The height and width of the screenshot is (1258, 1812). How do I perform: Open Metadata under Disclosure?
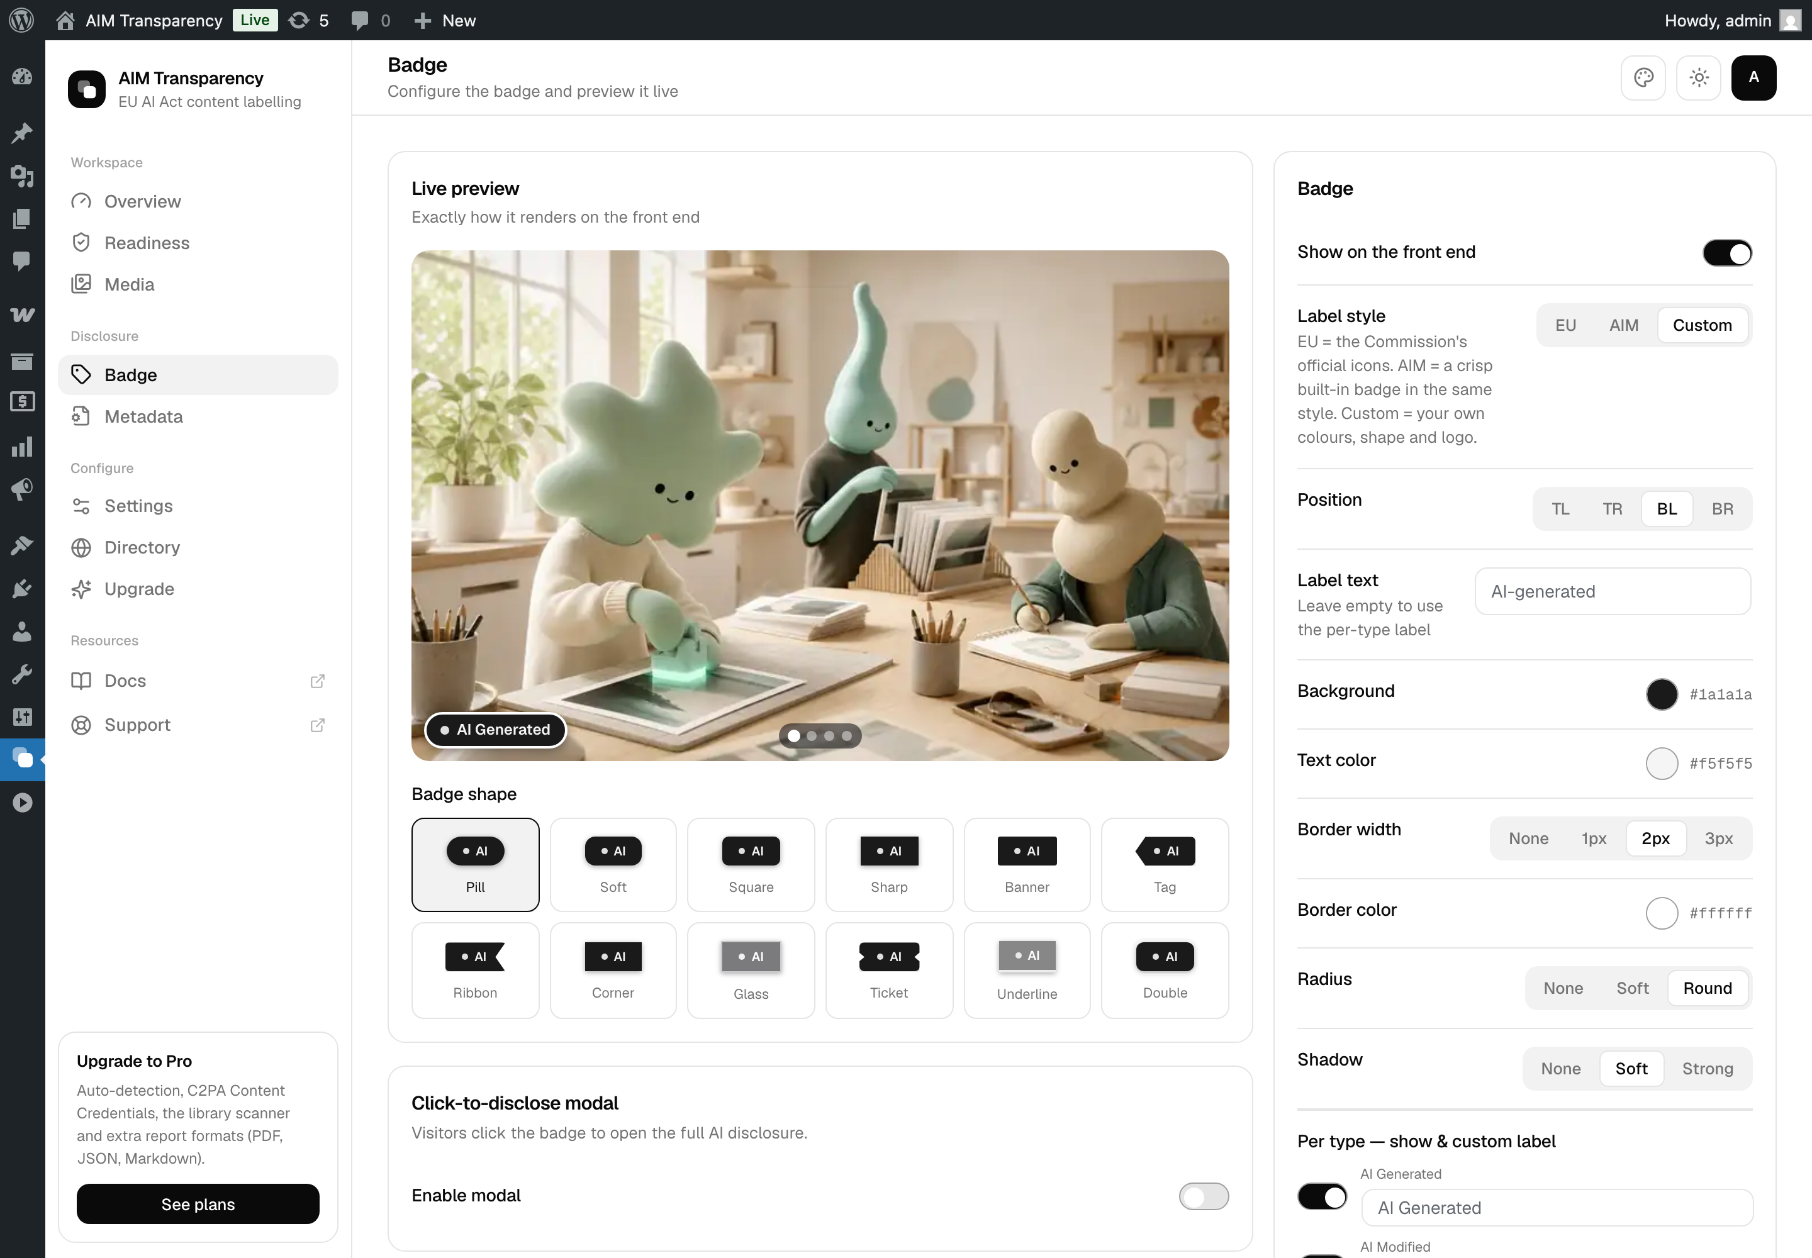point(198,416)
